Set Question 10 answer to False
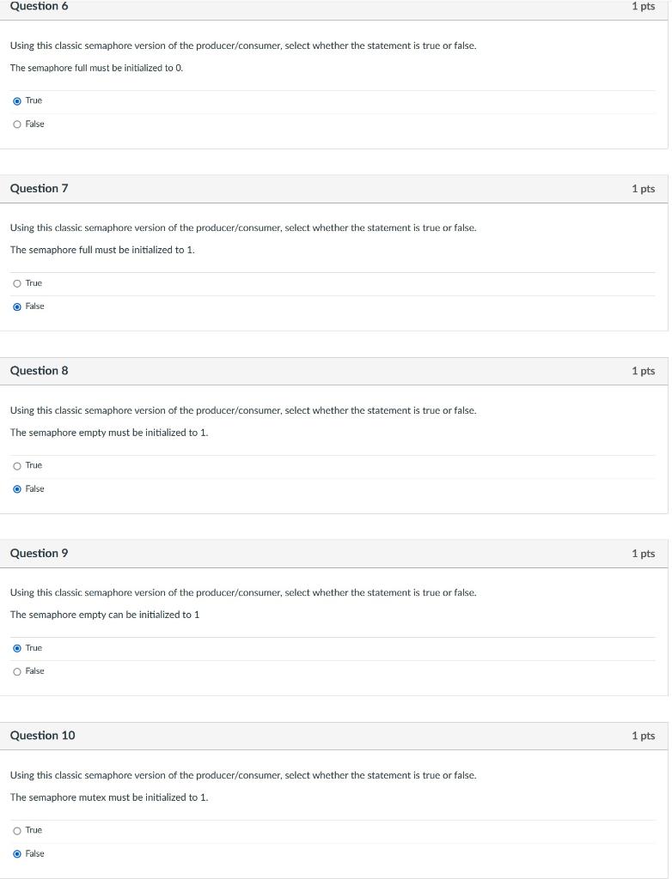 17,854
